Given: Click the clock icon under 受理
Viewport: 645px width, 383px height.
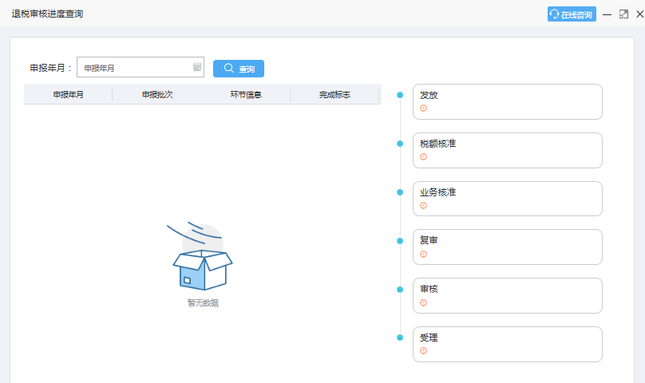Looking at the screenshot, I should (x=423, y=351).
